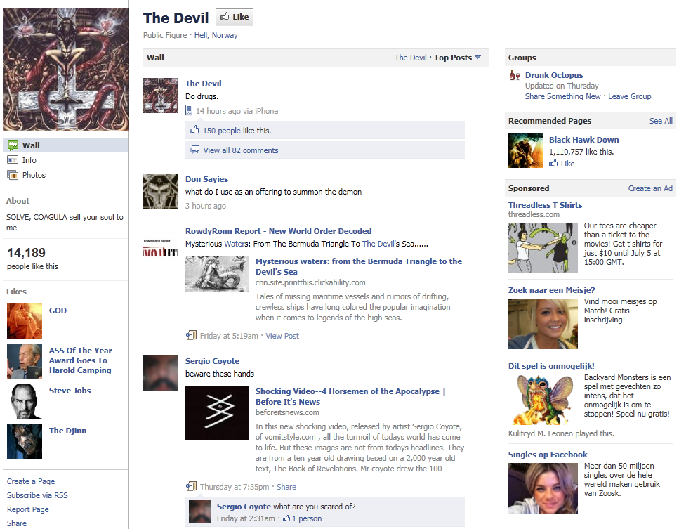View all 82 comments link
Image resolution: width=686 pixels, height=529 pixels.
241,150
